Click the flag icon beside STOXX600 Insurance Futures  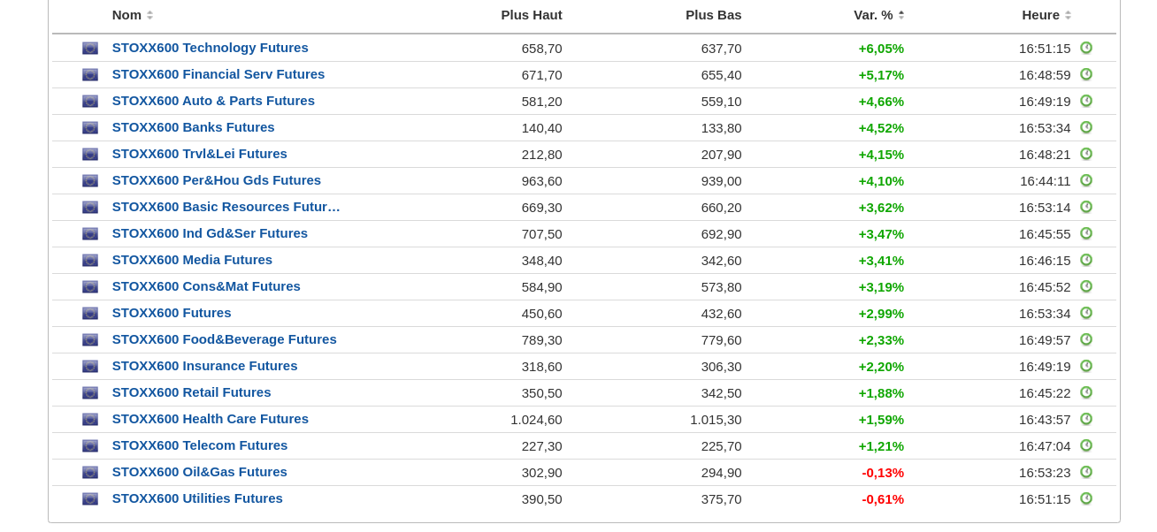(90, 367)
